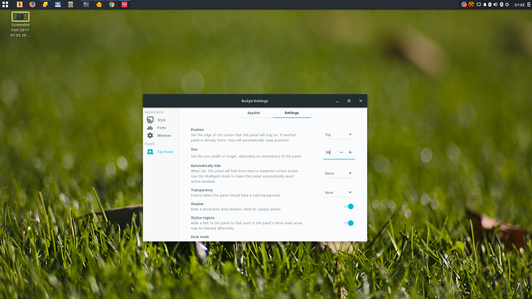Click the yellow teapot app icon
The image size is (532, 299).
click(99, 4)
